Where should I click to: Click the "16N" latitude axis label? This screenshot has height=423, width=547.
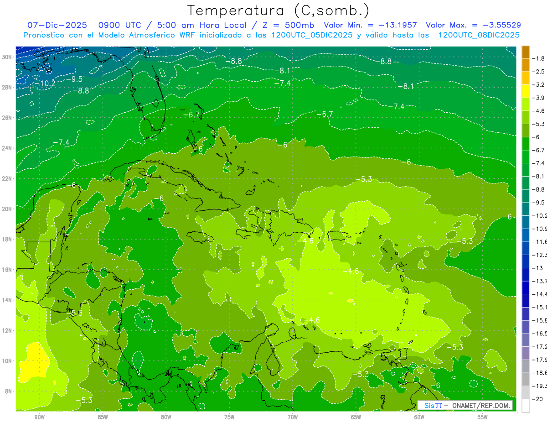click(7, 270)
